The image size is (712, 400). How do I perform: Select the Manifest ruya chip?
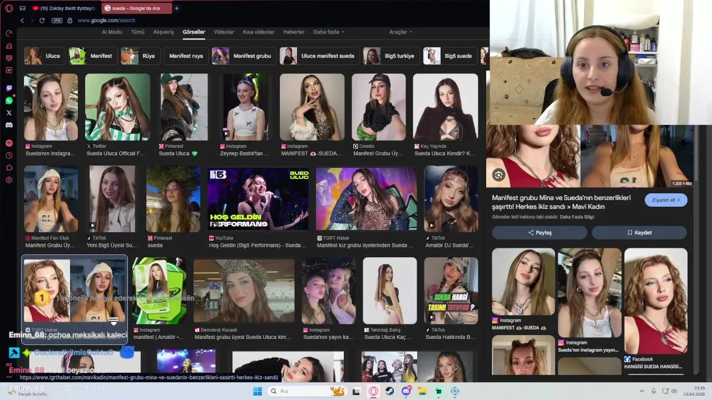coord(186,56)
